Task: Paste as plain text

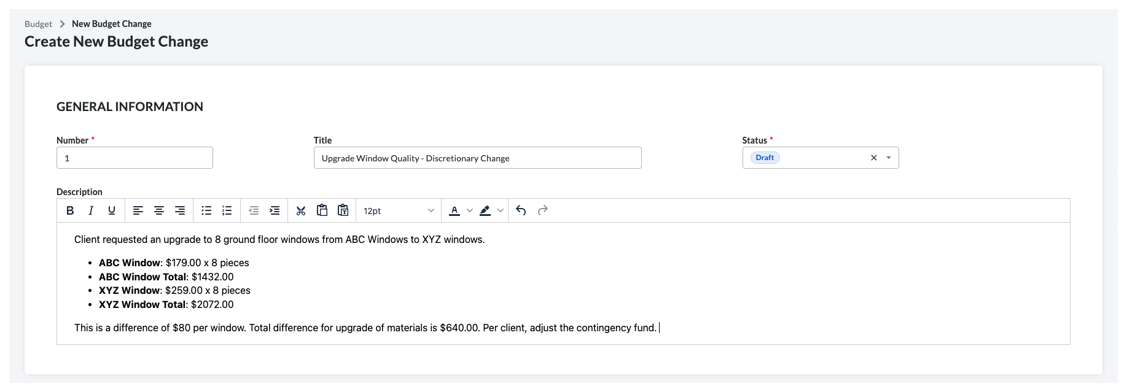Action: (x=343, y=210)
